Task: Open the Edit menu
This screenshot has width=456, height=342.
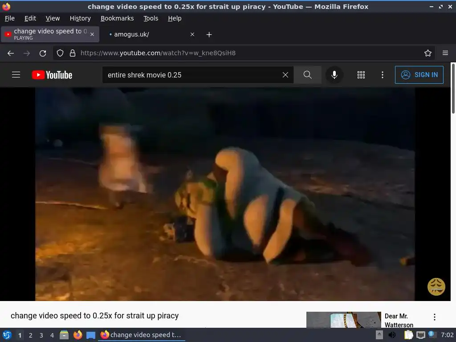Action: click(x=30, y=18)
